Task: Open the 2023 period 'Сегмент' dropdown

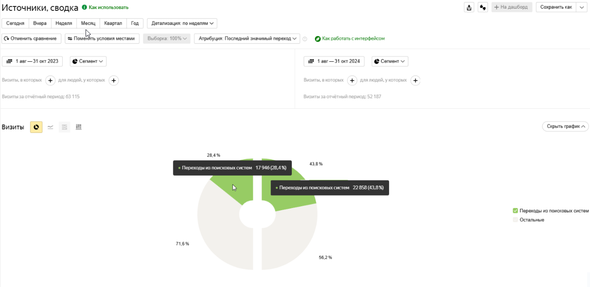Action: click(x=88, y=61)
